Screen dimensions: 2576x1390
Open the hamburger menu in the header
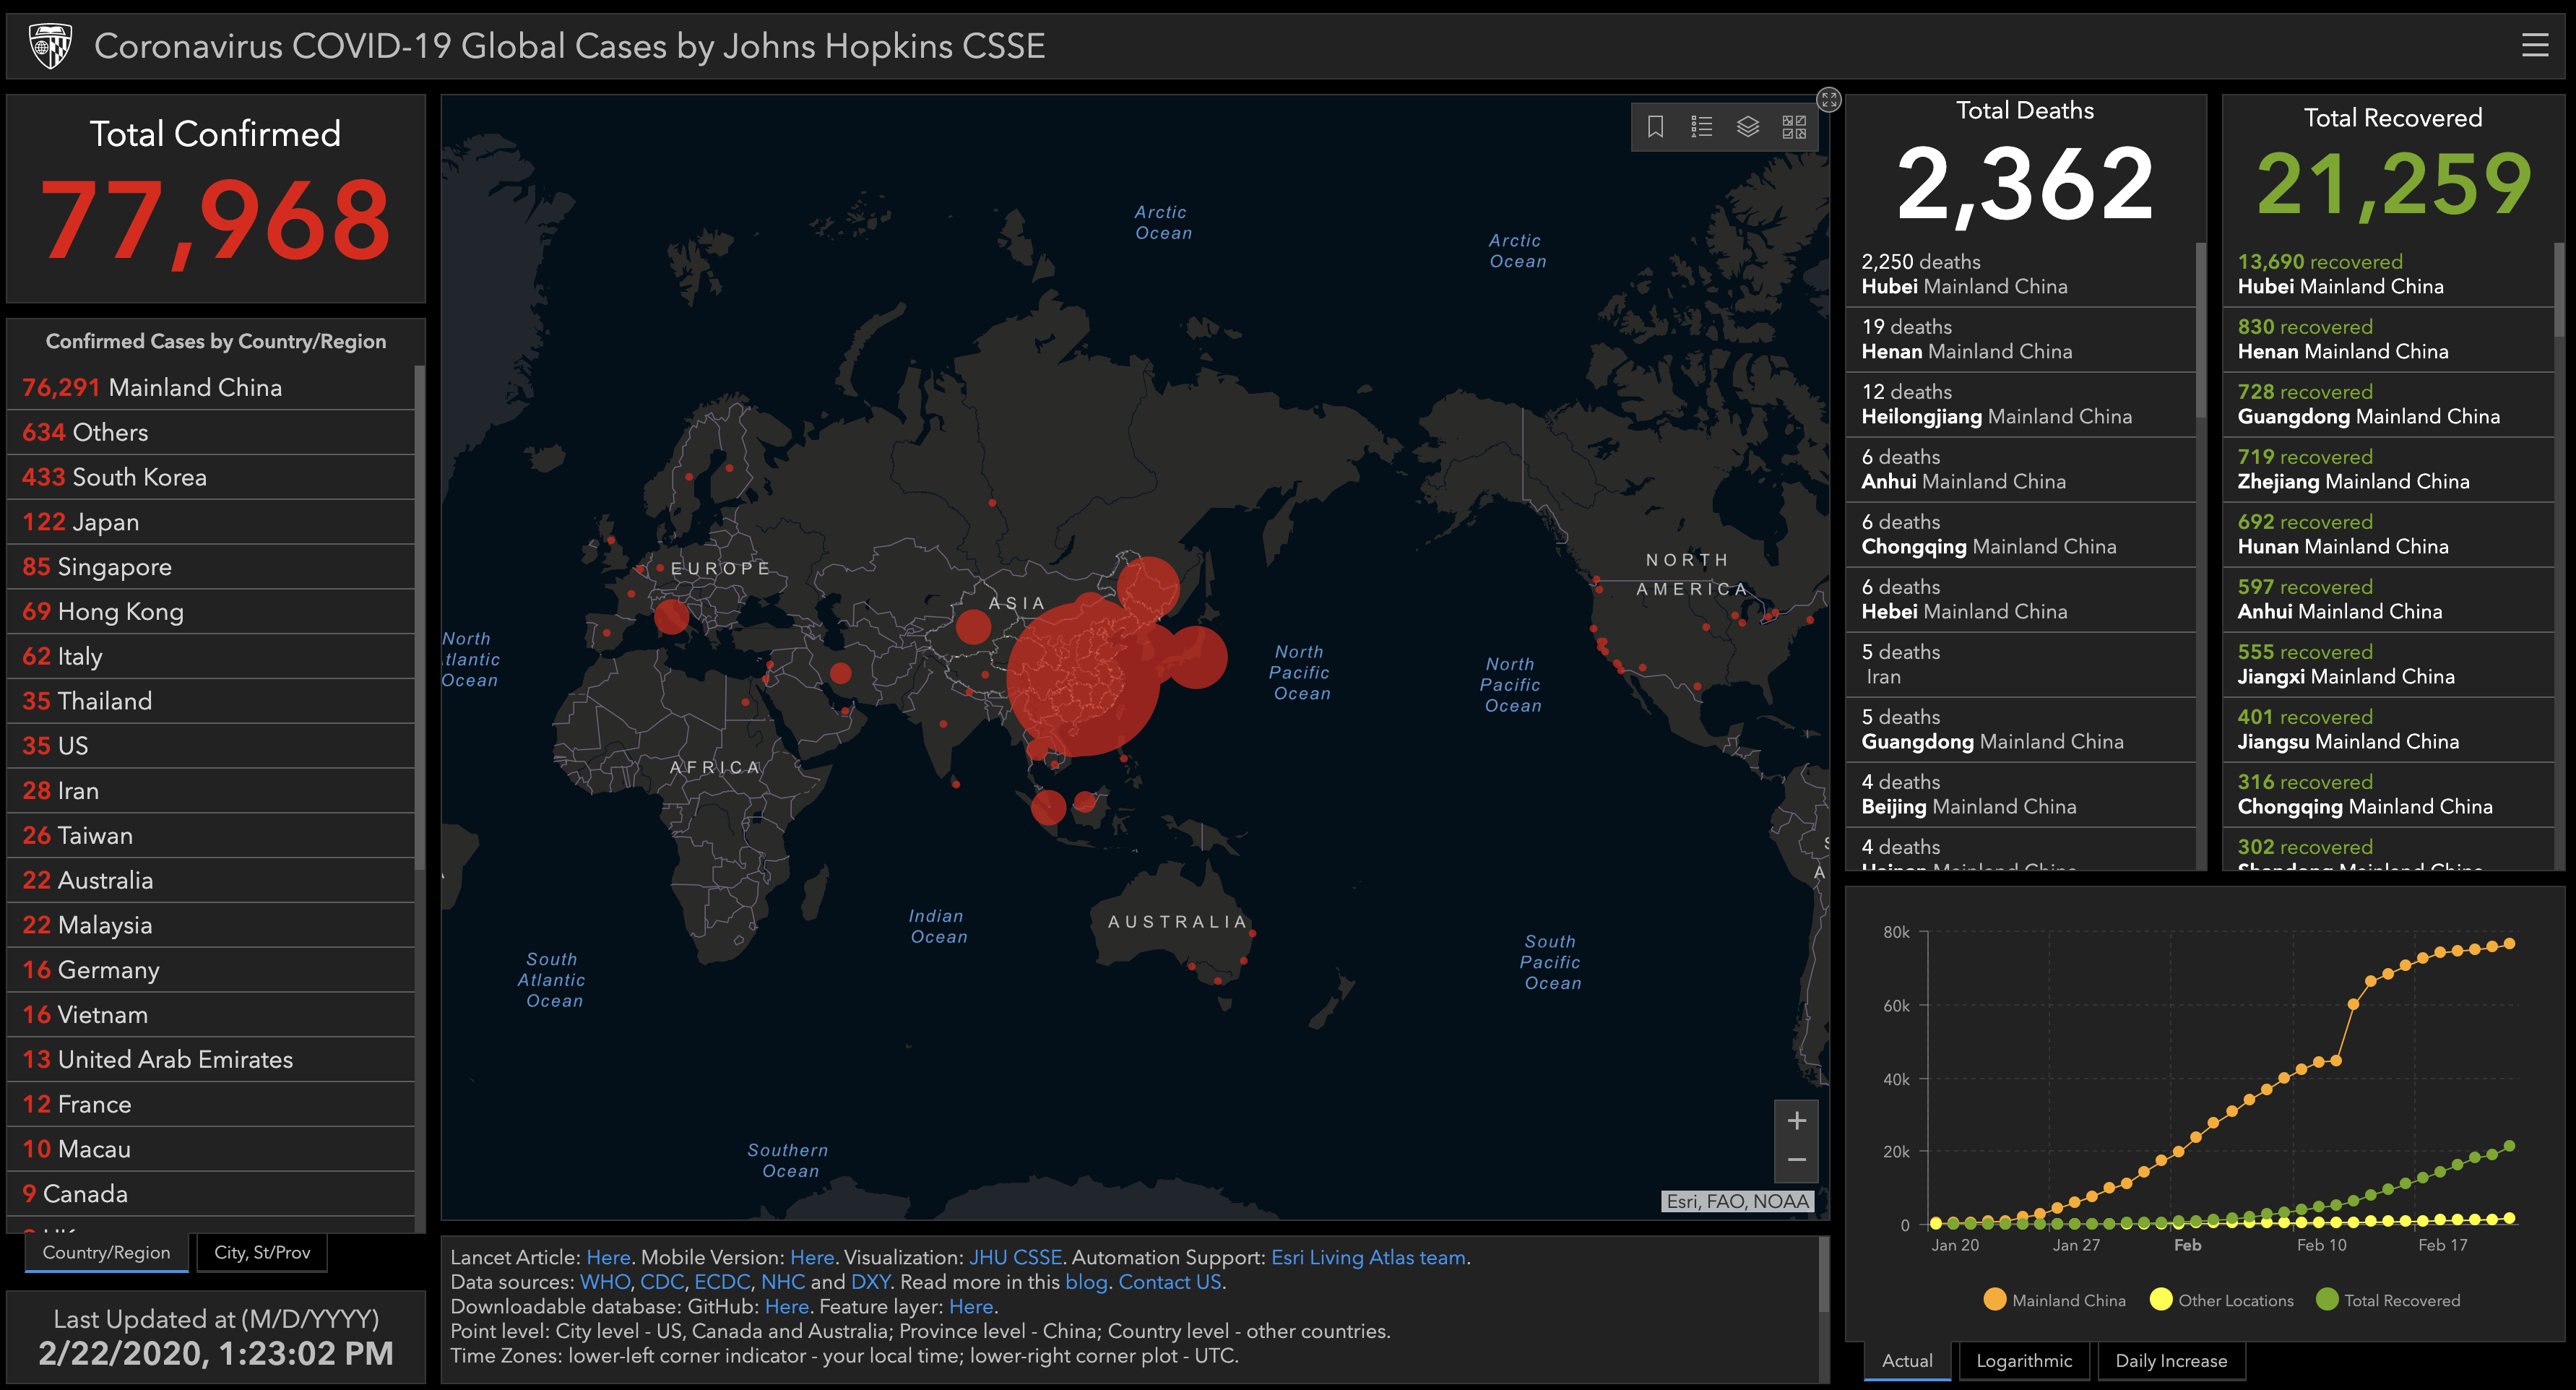click(x=2534, y=45)
